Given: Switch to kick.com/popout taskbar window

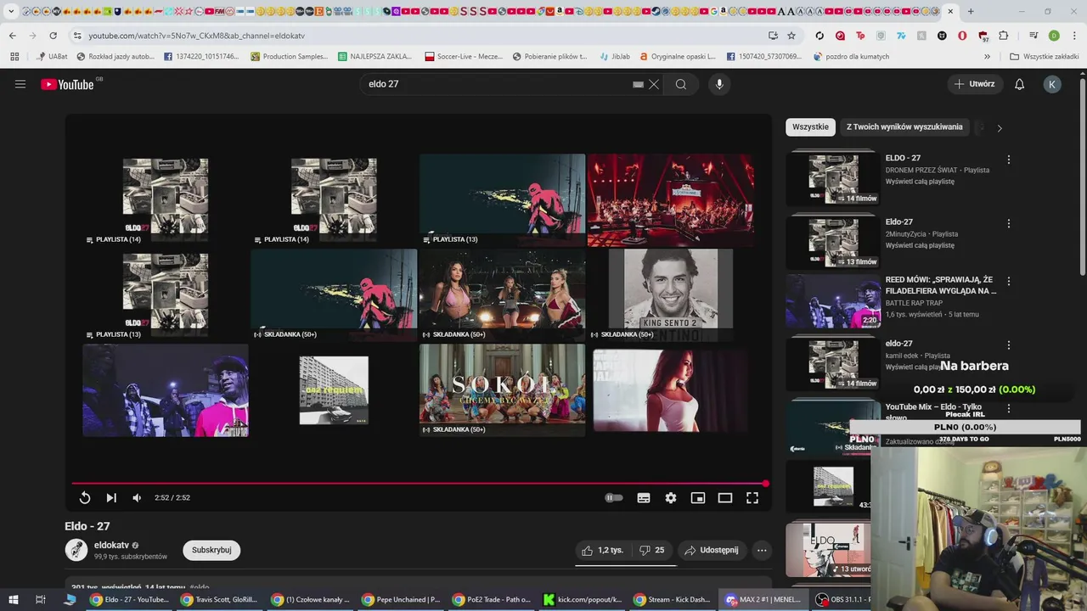Looking at the screenshot, I should coord(583,600).
